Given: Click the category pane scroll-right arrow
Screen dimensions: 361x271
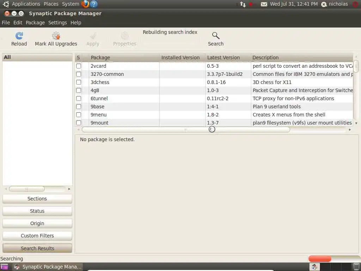Looking at the screenshot, I should pyautogui.click(x=69, y=189).
